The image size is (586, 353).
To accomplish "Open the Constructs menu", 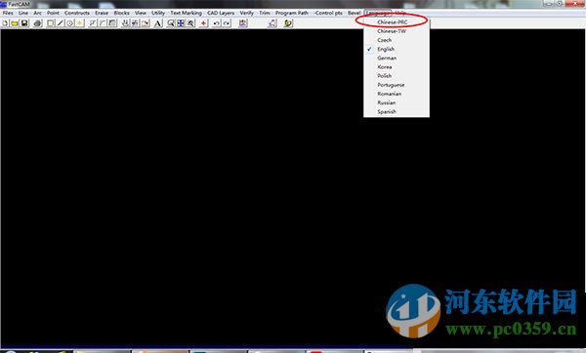I will (77, 13).
